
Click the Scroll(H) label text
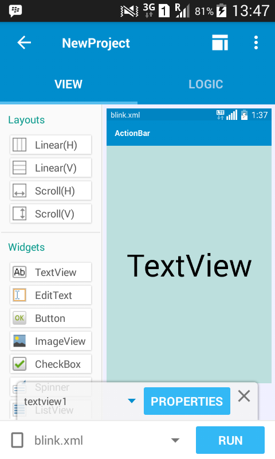point(55,191)
